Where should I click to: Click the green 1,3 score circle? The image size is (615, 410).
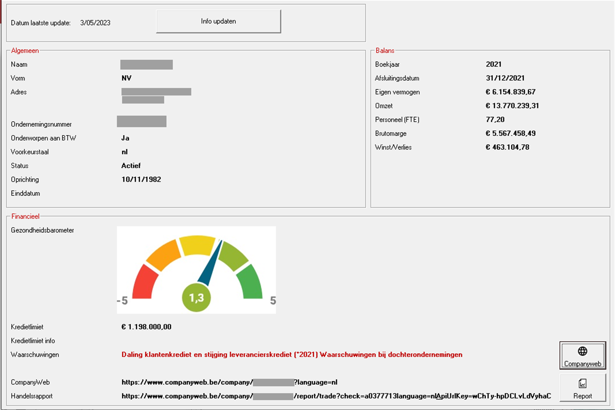point(196,297)
